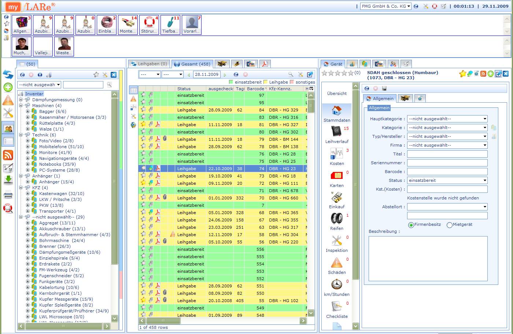Click the RSS feed icon in left sidebar

(x=8, y=155)
